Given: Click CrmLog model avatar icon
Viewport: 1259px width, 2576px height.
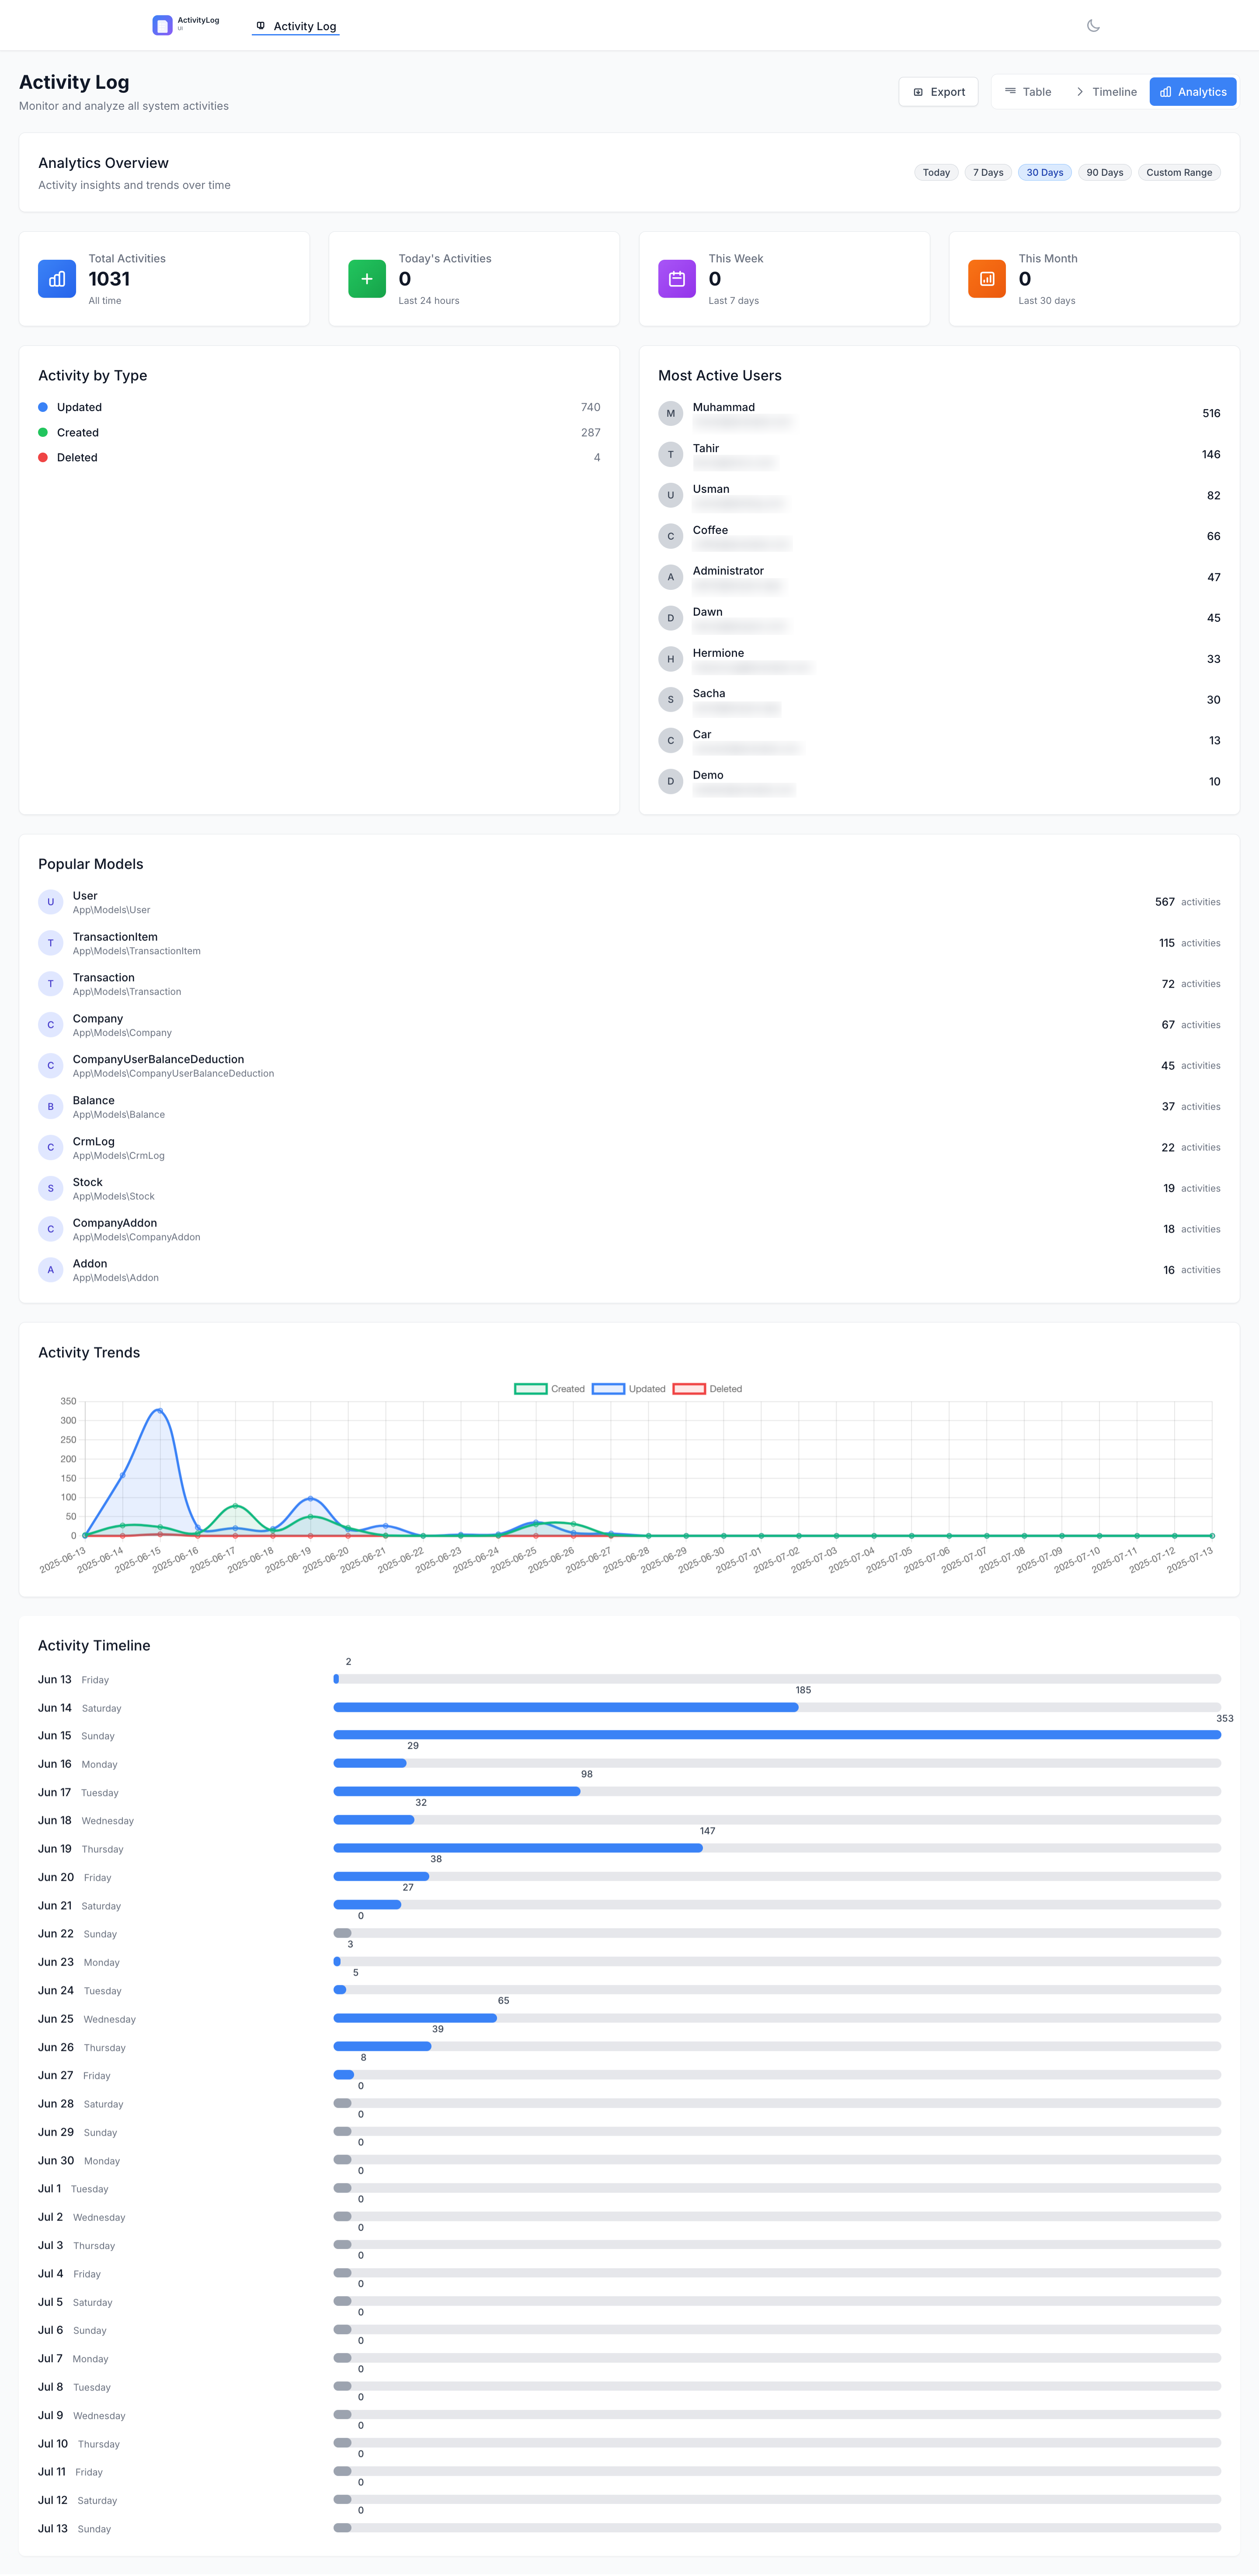Looking at the screenshot, I should (51, 1147).
